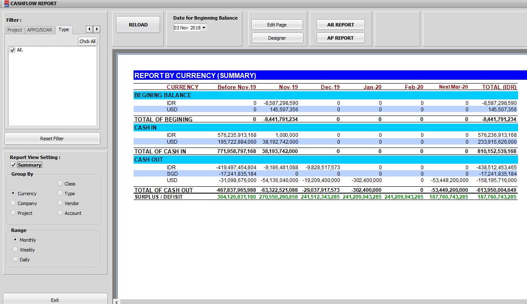
Task: Group report by Project radio option
Action: click(14, 213)
